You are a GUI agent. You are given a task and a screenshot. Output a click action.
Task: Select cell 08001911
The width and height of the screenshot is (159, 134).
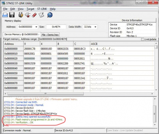(x=65, y=73)
